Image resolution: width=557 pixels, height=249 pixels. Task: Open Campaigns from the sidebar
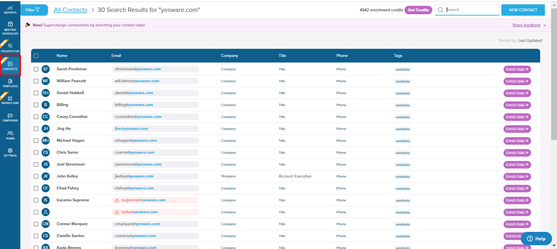(10, 118)
